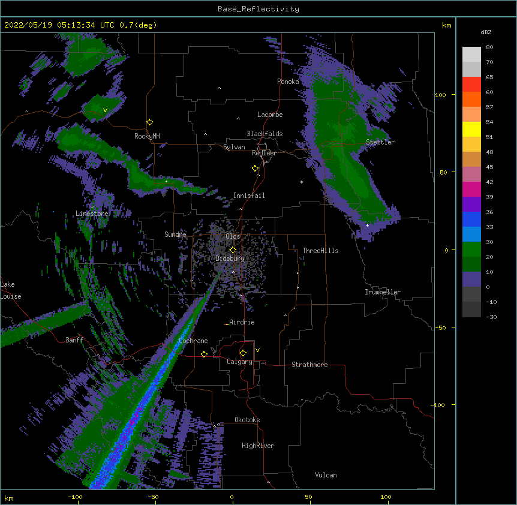The width and height of the screenshot is (517, 505).
Task: Click the Cochrane city label
Action: [x=193, y=341]
